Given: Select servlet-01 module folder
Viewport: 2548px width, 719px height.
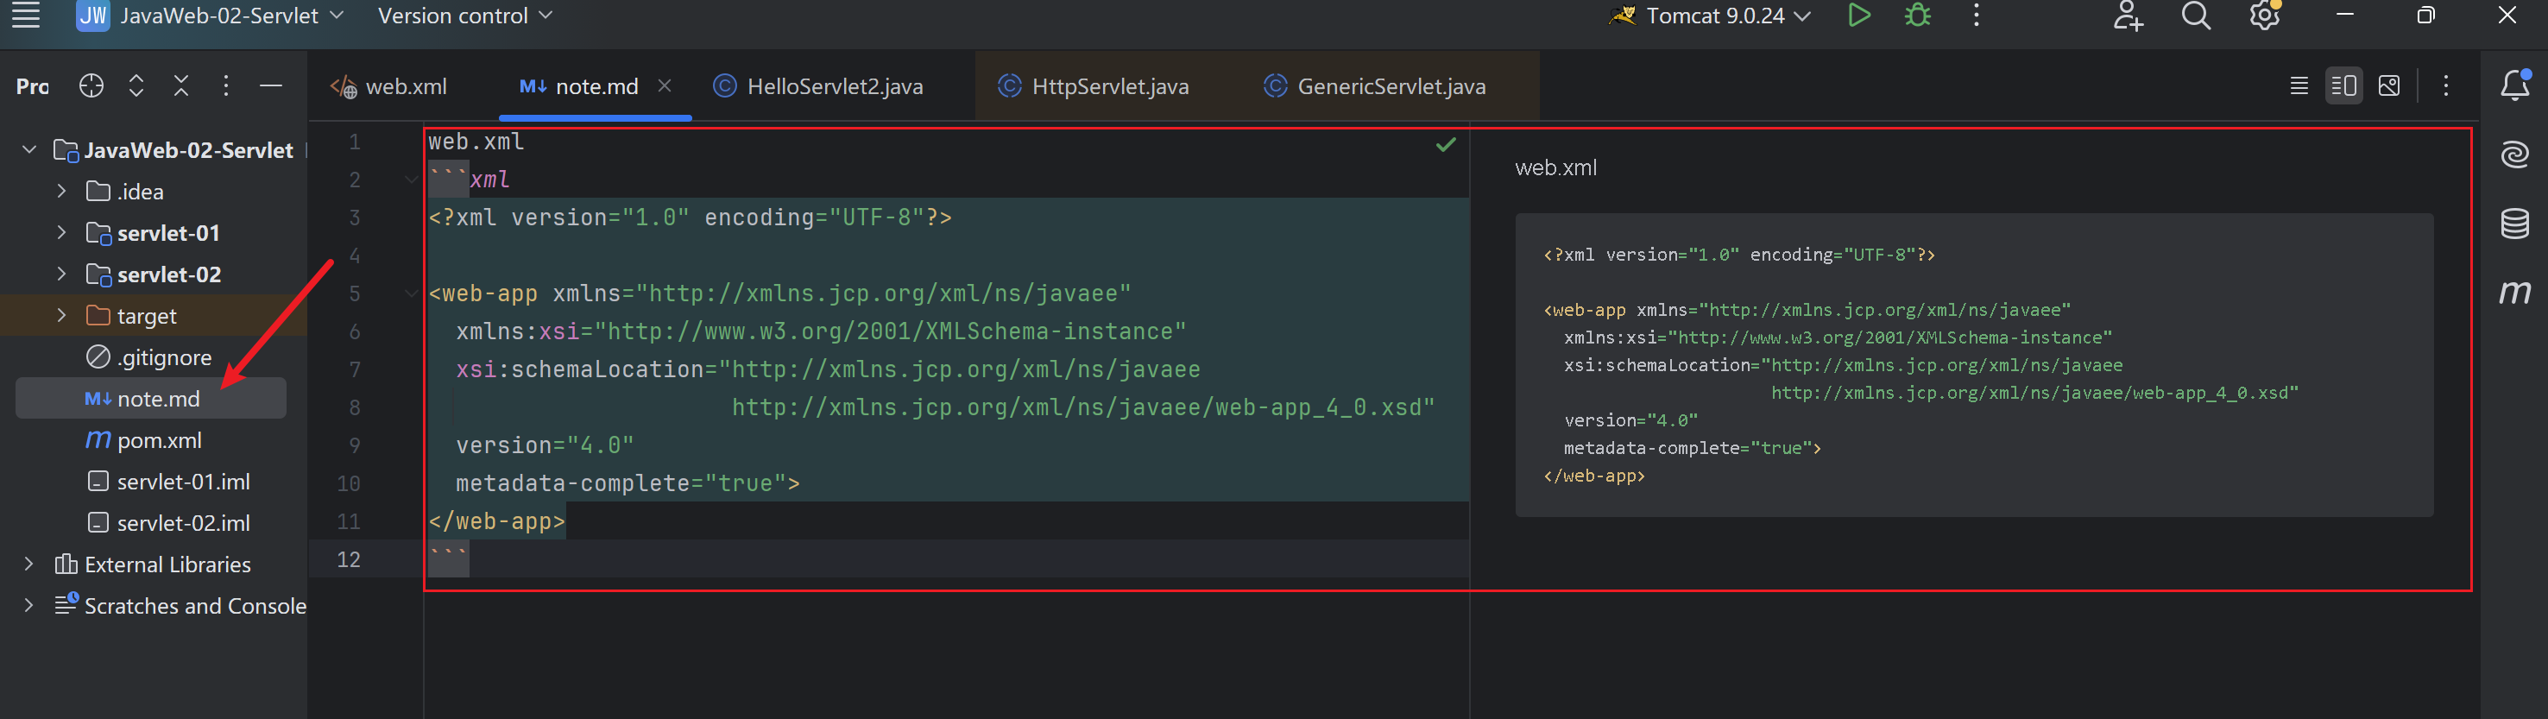Looking at the screenshot, I should (154, 232).
